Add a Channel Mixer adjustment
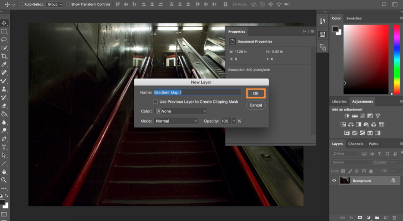 [x=374, y=124]
